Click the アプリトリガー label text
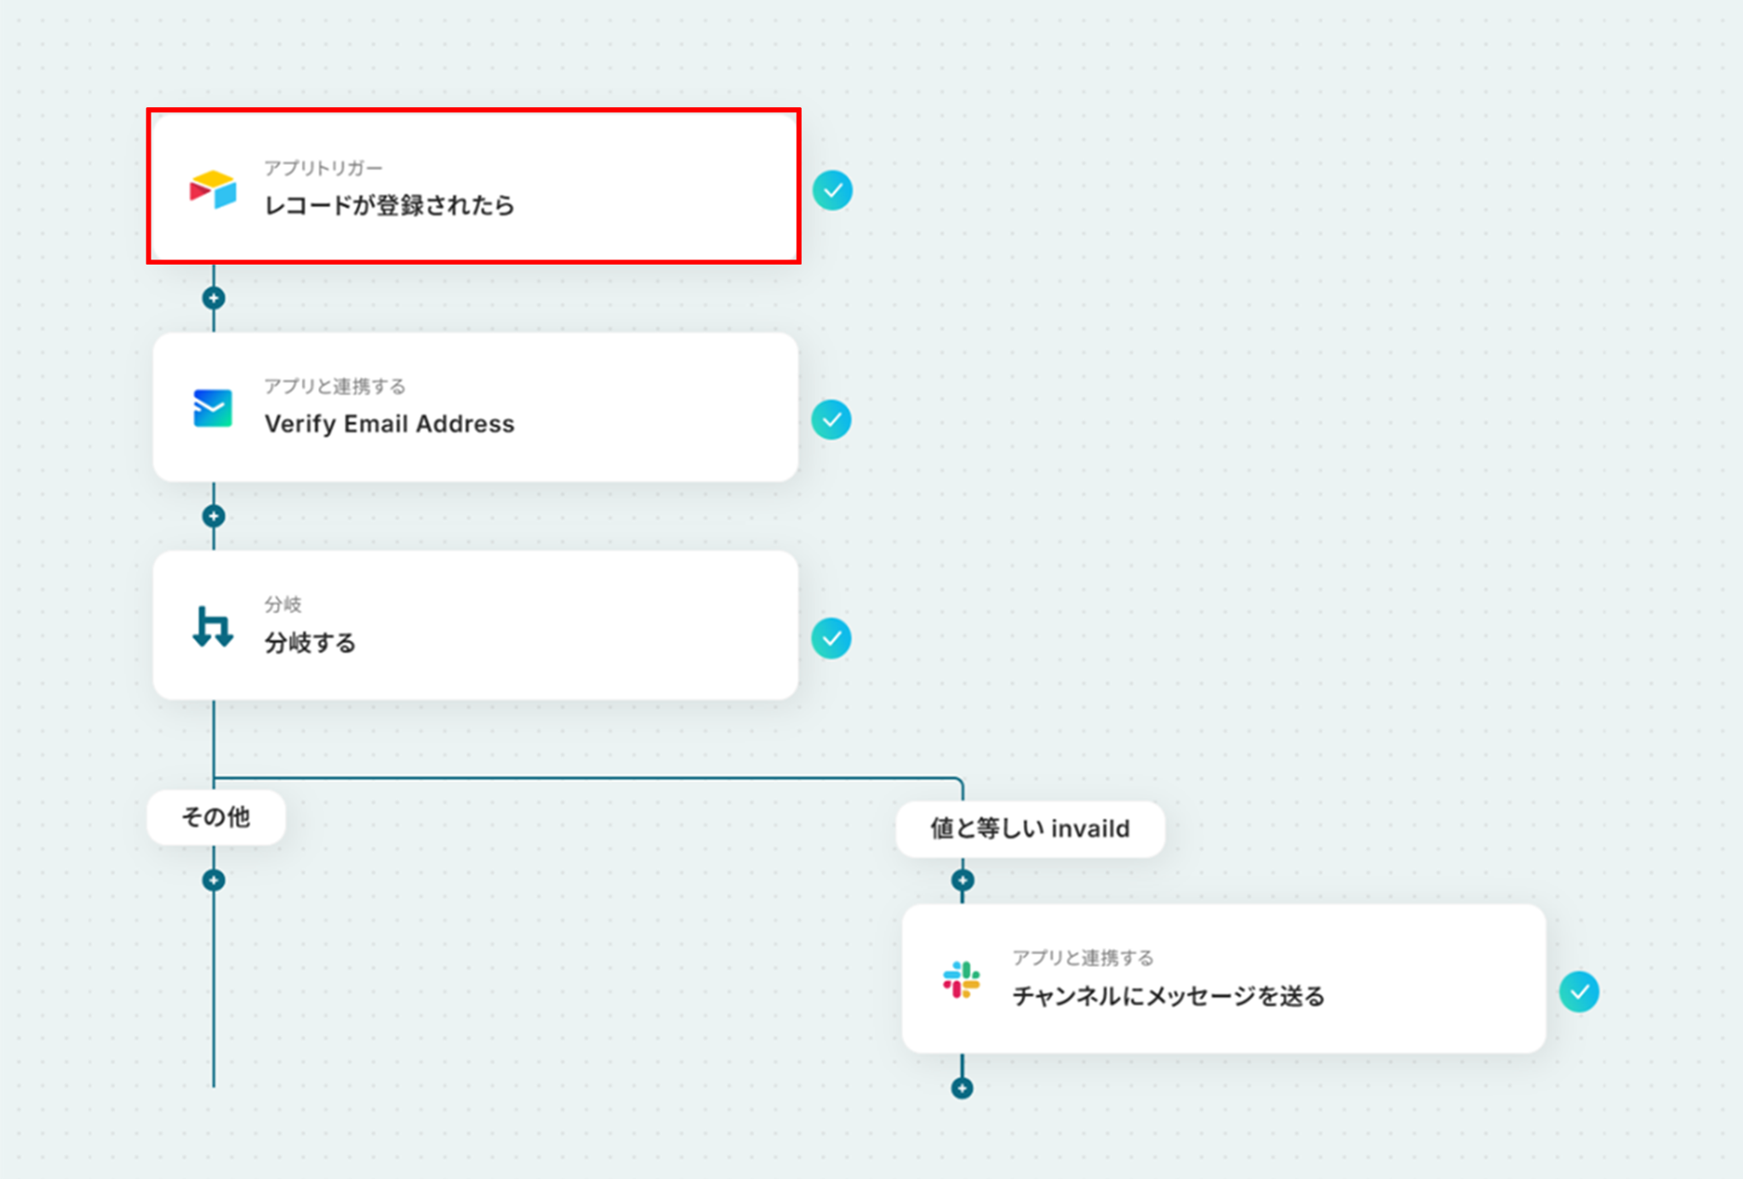Image resolution: width=1743 pixels, height=1179 pixels. coord(323,168)
